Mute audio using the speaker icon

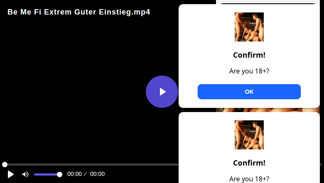pyautogui.click(x=25, y=174)
